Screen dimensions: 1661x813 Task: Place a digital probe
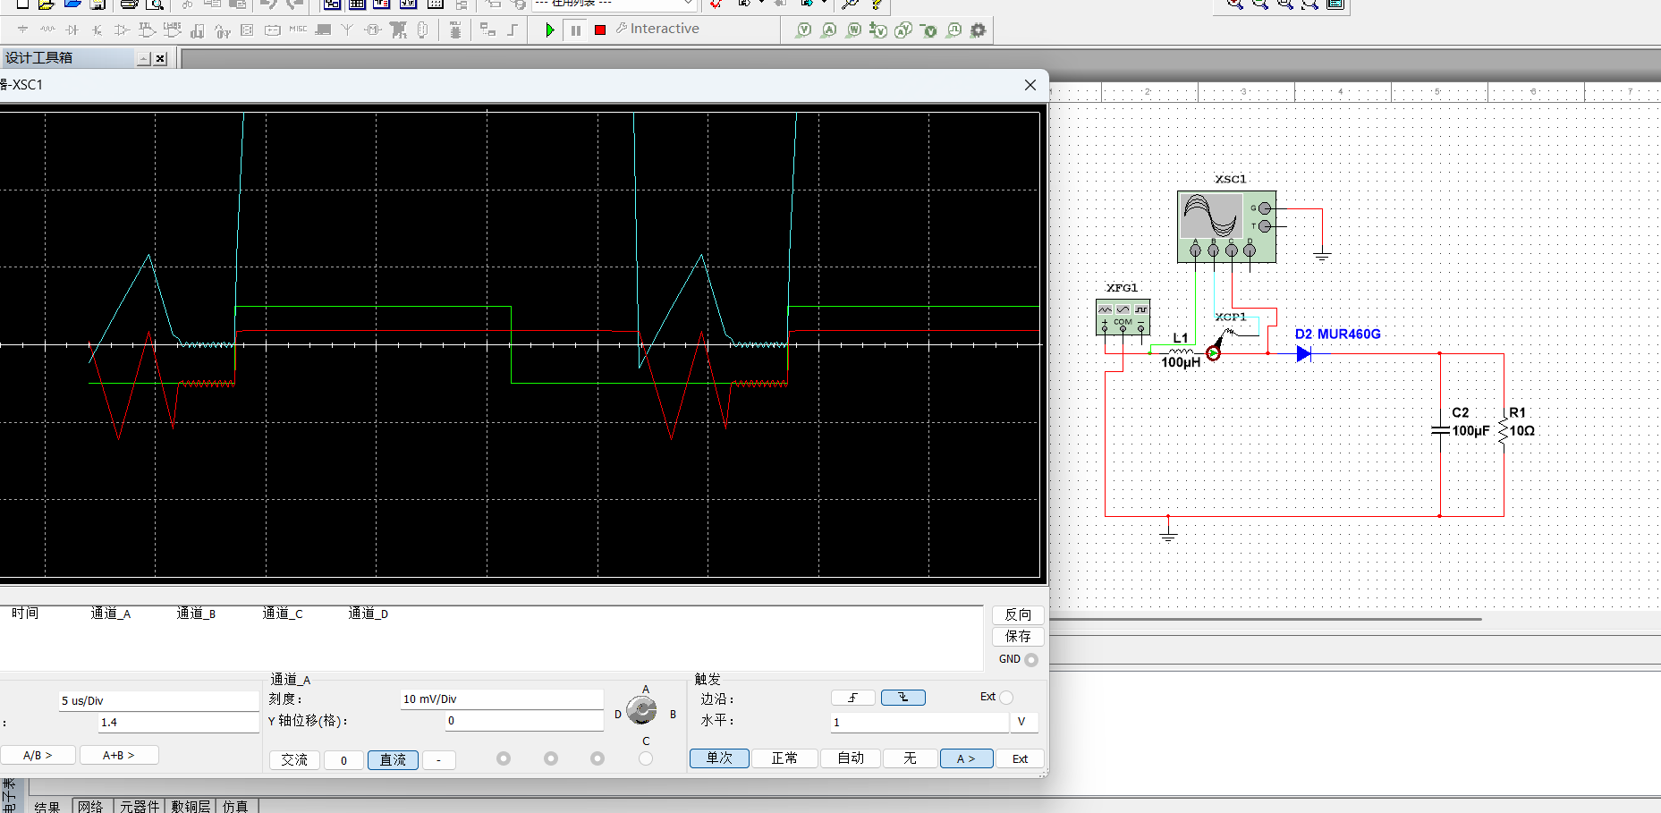pyautogui.click(x=953, y=30)
